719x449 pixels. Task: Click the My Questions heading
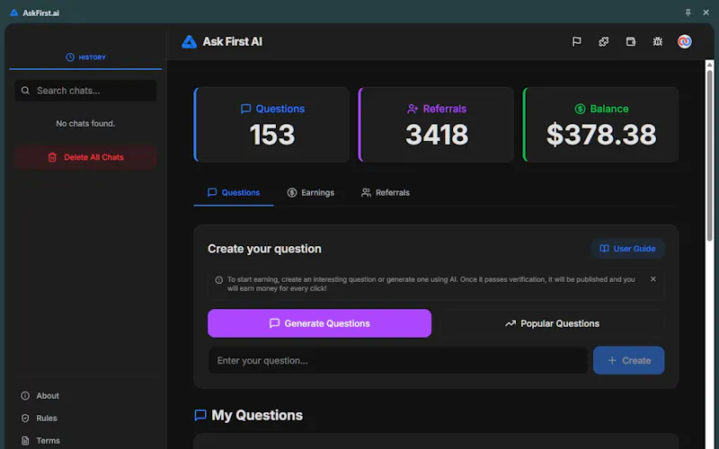click(257, 415)
